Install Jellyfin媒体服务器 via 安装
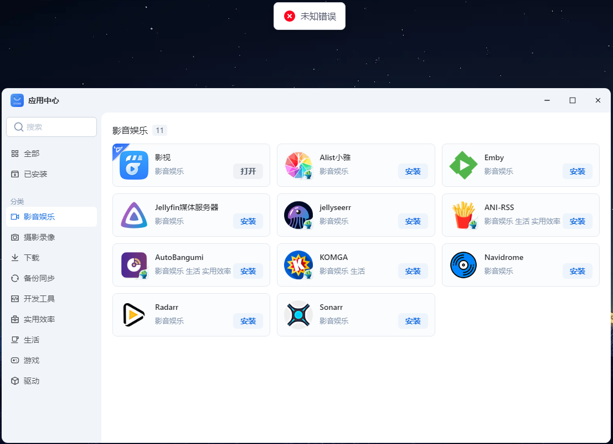This screenshot has height=444, width=613. pyautogui.click(x=248, y=221)
